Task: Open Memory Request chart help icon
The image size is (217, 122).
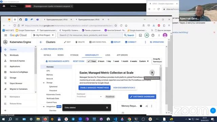Action: [141, 106]
